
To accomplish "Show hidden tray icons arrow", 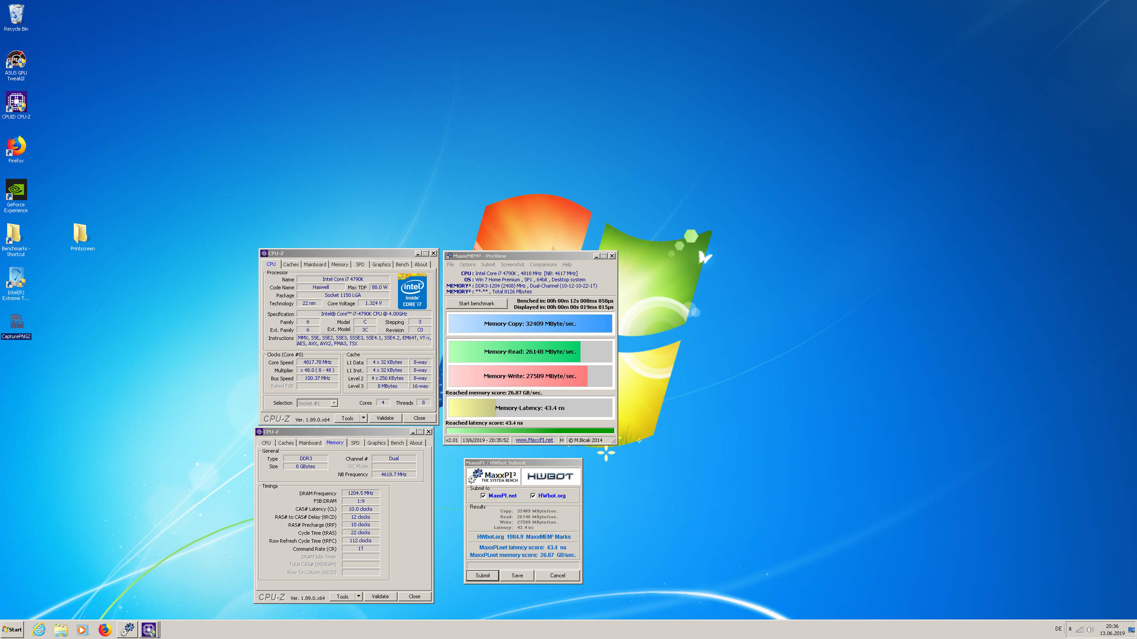I will 1070,629.
